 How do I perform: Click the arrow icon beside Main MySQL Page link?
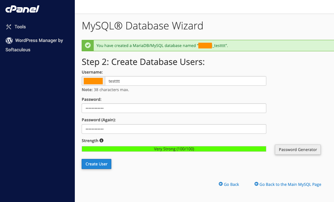click(256, 184)
